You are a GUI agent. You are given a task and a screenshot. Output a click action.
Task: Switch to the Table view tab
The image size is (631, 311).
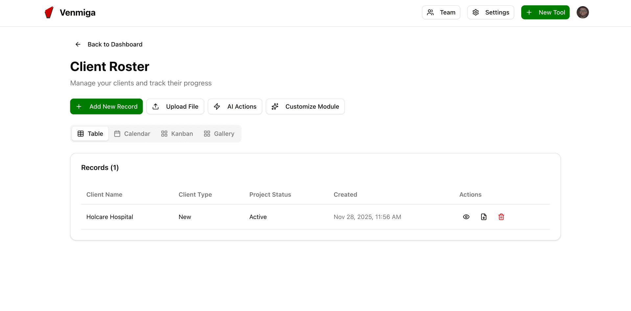pyautogui.click(x=90, y=134)
